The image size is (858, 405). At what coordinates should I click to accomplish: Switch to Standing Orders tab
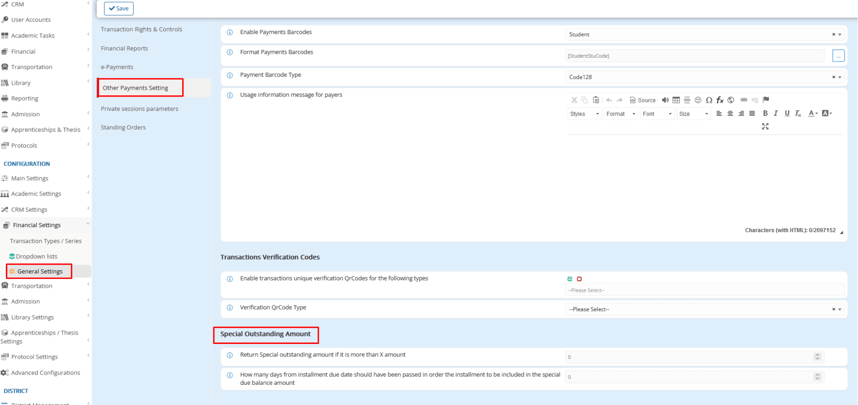[123, 127]
